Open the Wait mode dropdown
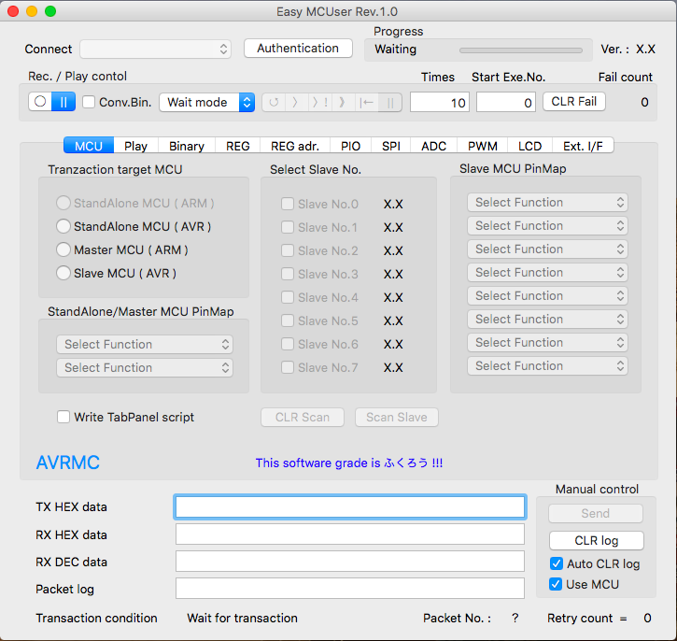Image resolution: width=677 pixels, height=641 pixels. coord(206,102)
